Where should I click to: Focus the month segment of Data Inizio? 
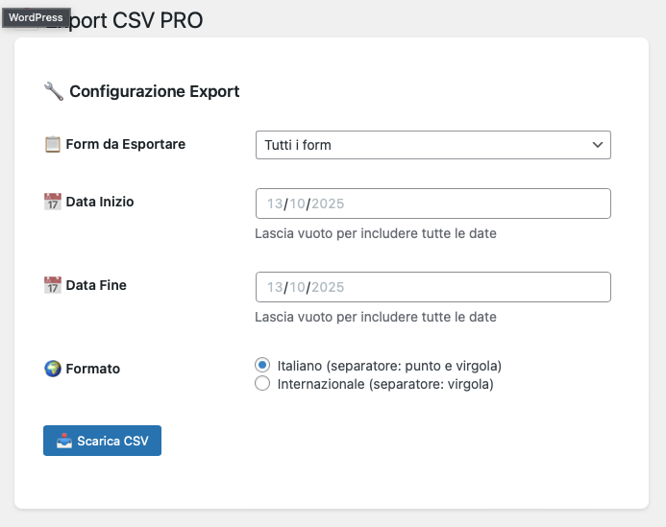click(x=297, y=204)
